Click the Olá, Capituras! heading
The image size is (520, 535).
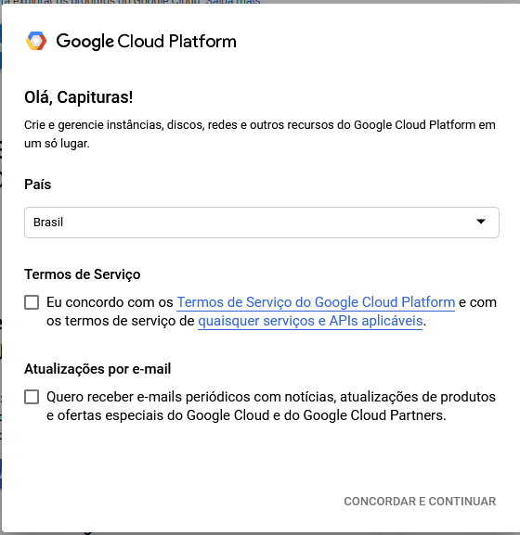(x=78, y=97)
